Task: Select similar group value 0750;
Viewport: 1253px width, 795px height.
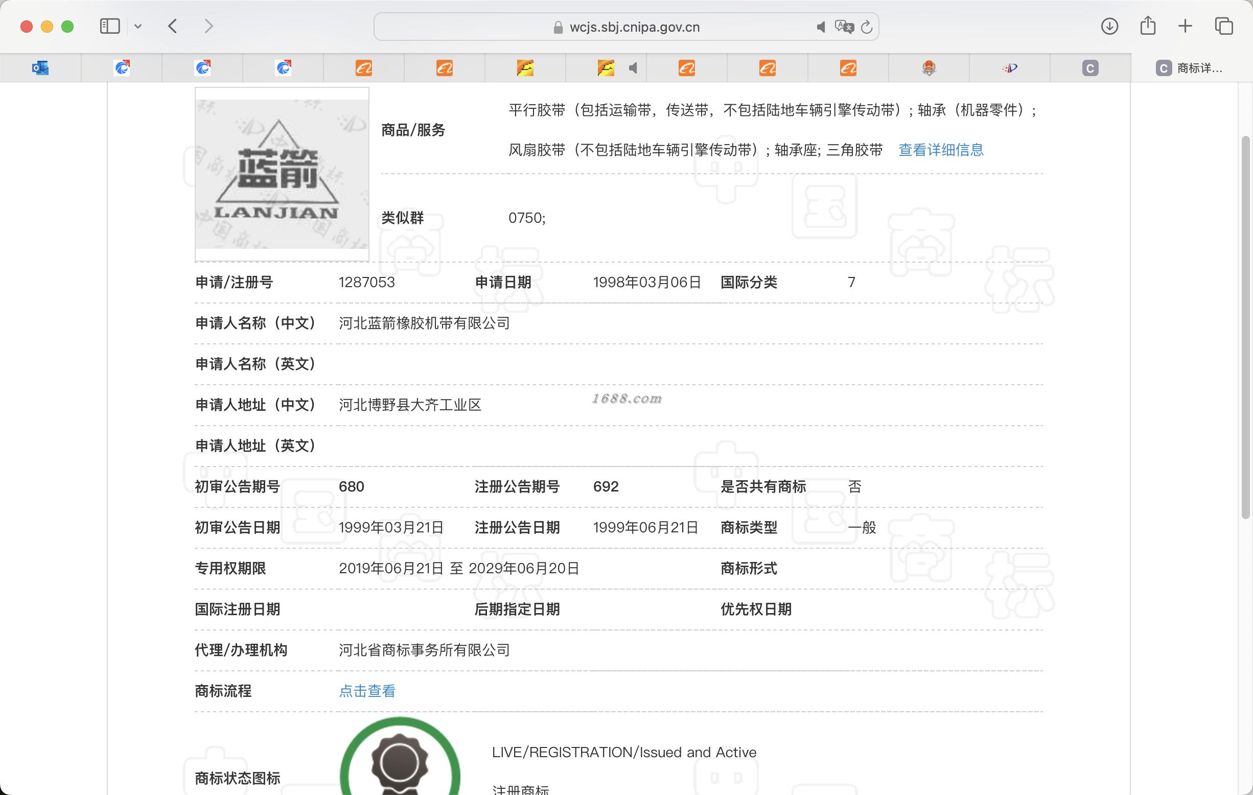Action: coord(526,218)
